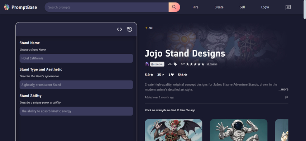Click the Stand Ability input field
Viewport: 306px width, 141px height.
coord(76,111)
